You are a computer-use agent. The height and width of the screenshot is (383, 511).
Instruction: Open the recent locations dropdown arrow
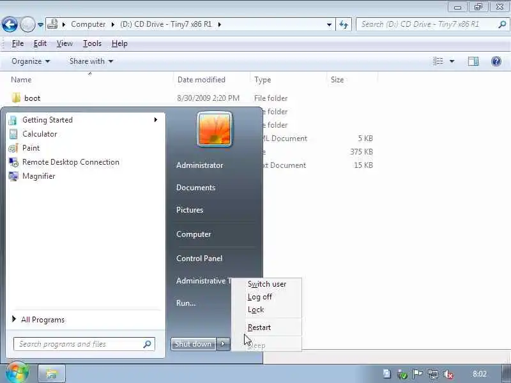tap(40, 24)
